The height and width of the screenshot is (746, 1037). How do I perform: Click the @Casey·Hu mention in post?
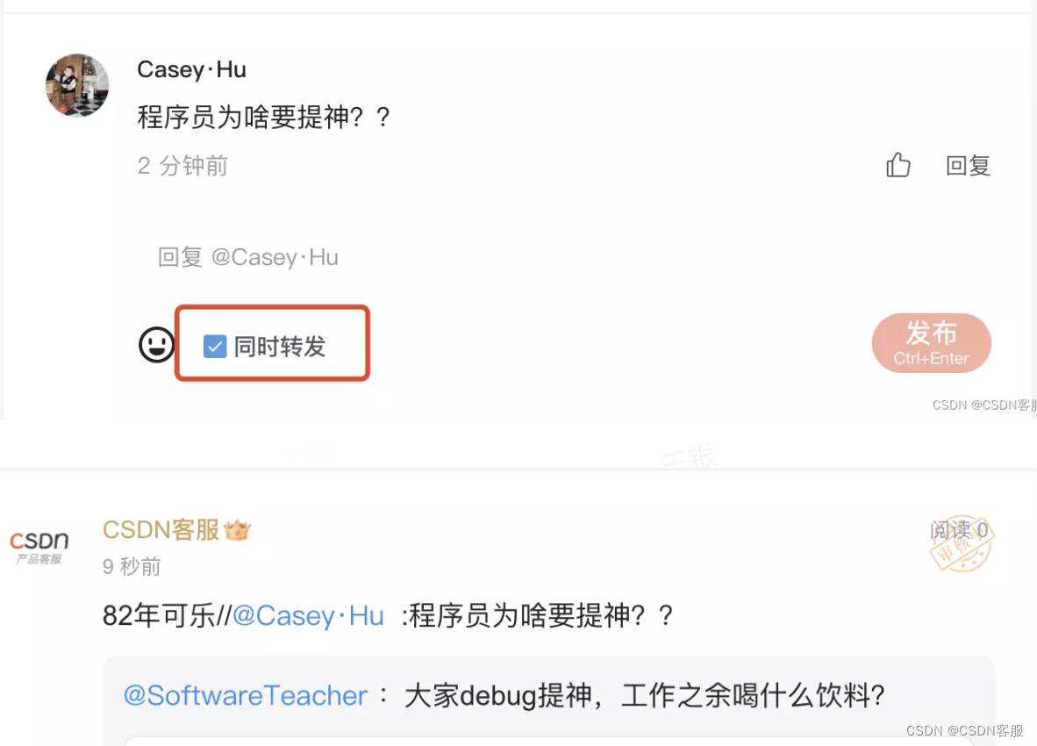click(308, 615)
